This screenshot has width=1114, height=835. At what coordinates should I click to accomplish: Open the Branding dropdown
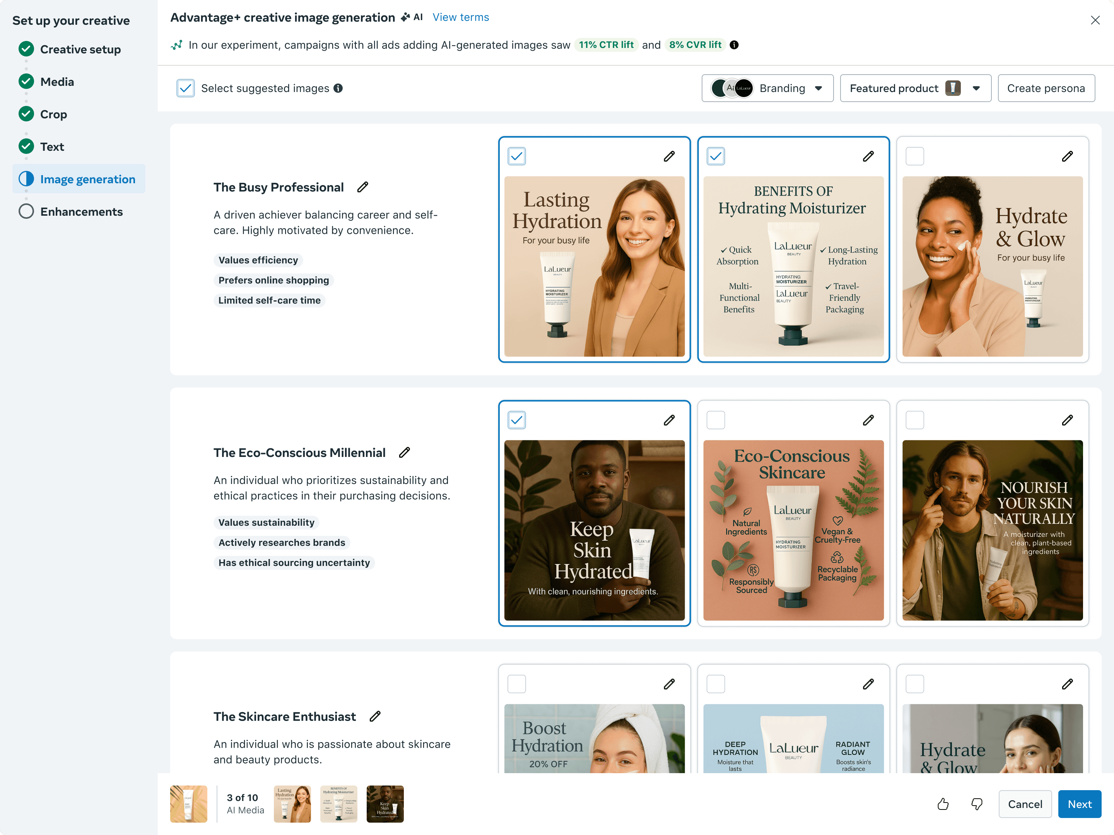[767, 88]
